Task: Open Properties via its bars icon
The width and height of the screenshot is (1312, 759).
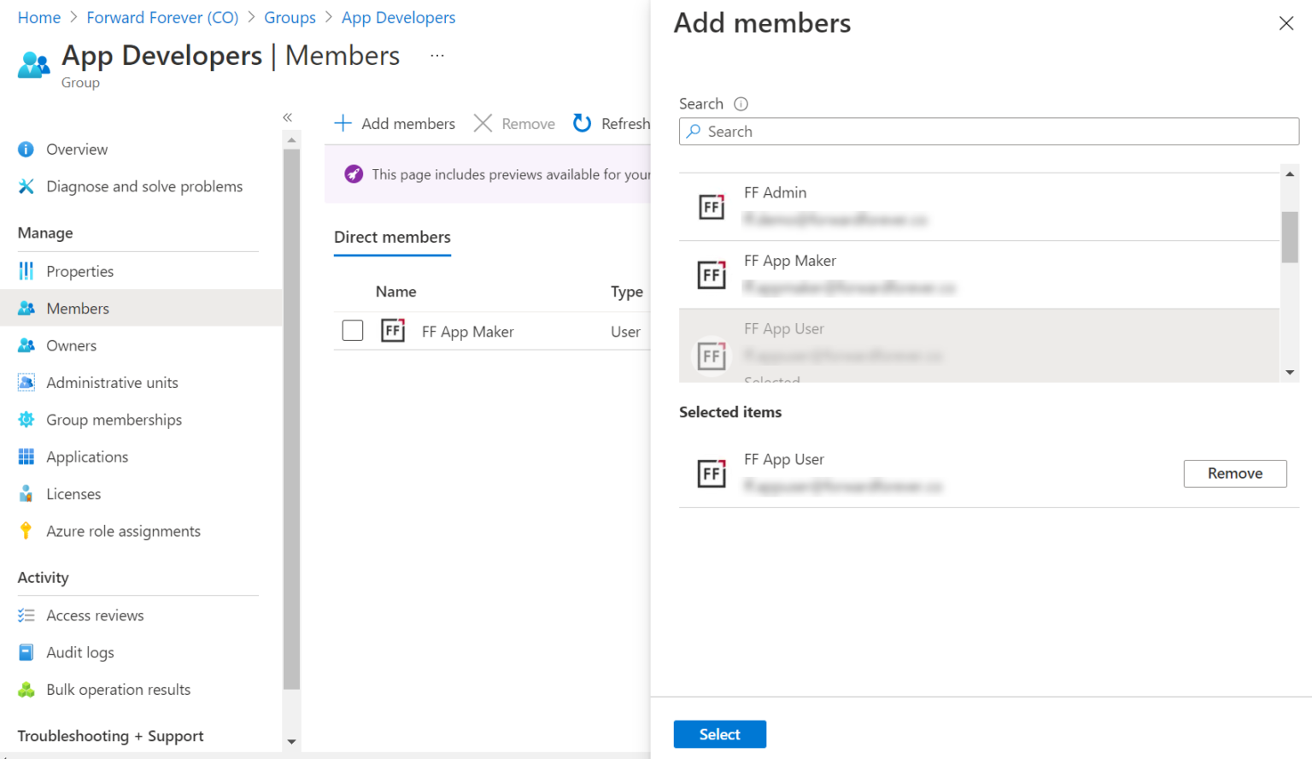Action: pos(26,271)
